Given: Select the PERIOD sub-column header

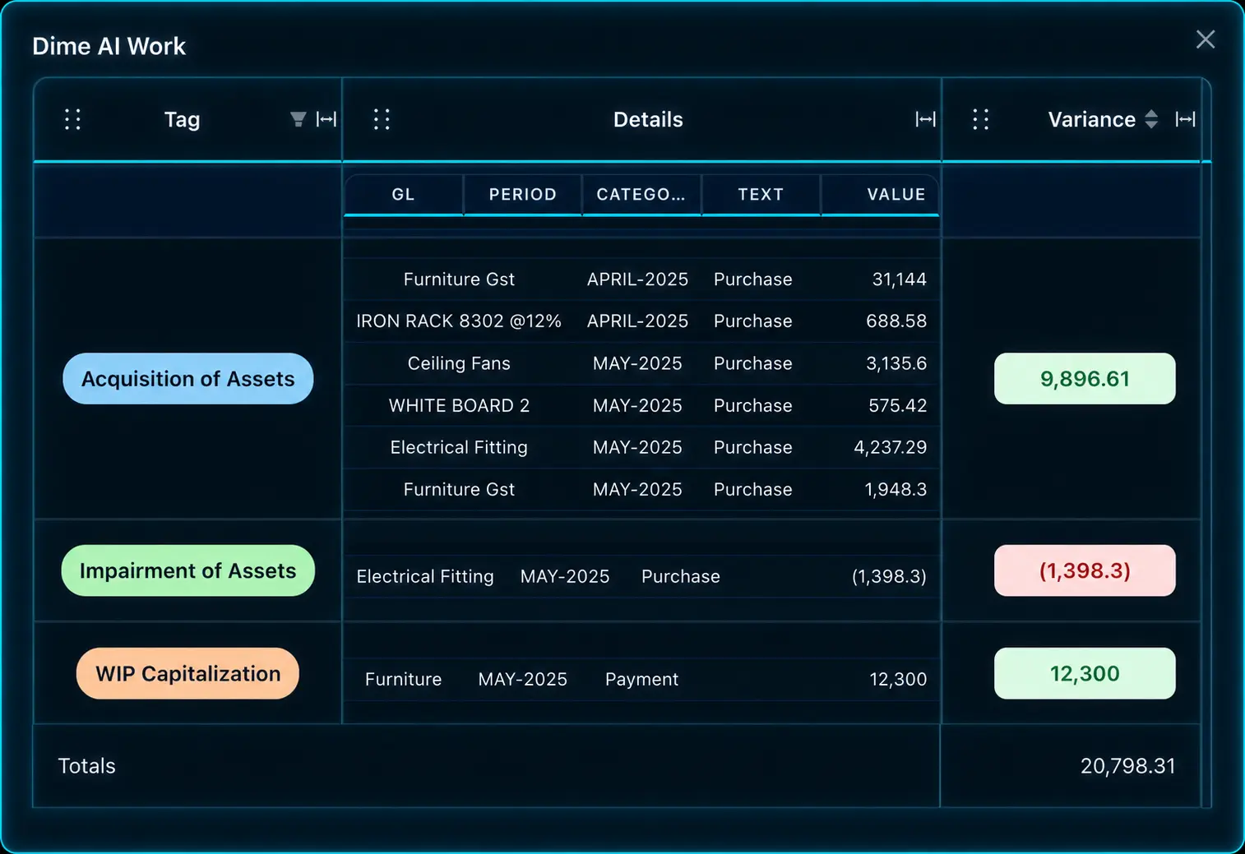Looking at the screenshot, I should (x=523, y=195).
